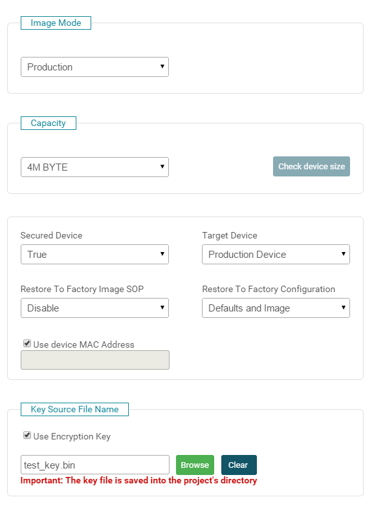Click the Use device MAC Address label

coord(84,344)
